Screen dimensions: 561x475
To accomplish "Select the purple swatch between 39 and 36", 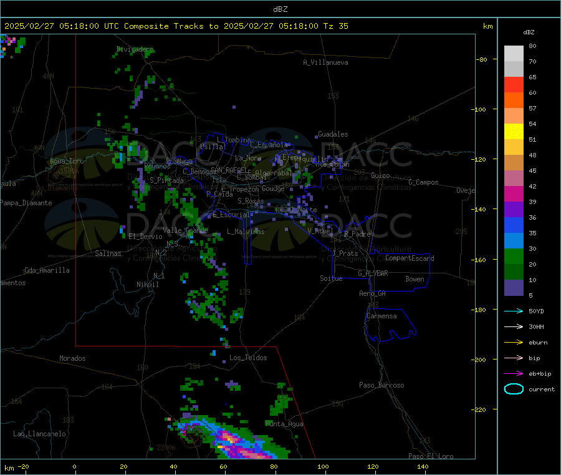I will pyautogui.click(x=514, y=209).
